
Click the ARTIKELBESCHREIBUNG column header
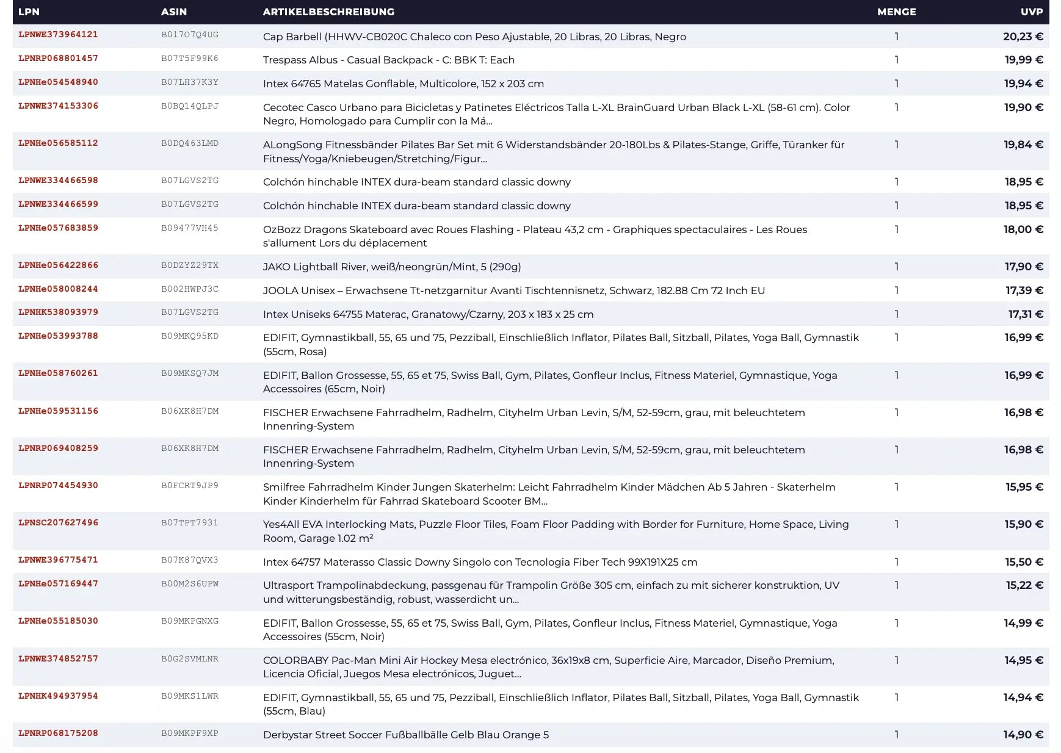pos(328,12)
